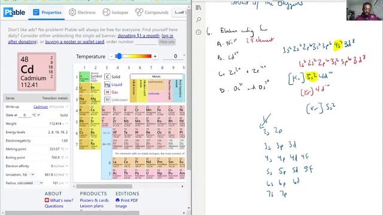Select Lithium (Li) element cell
The height and width of the screenshot is (215, 383).
pos(84,88)
